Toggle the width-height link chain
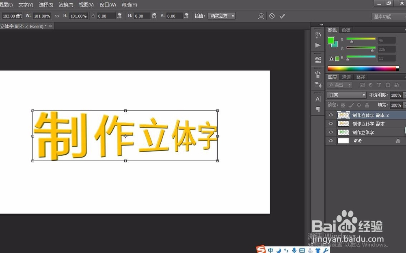 57,16
